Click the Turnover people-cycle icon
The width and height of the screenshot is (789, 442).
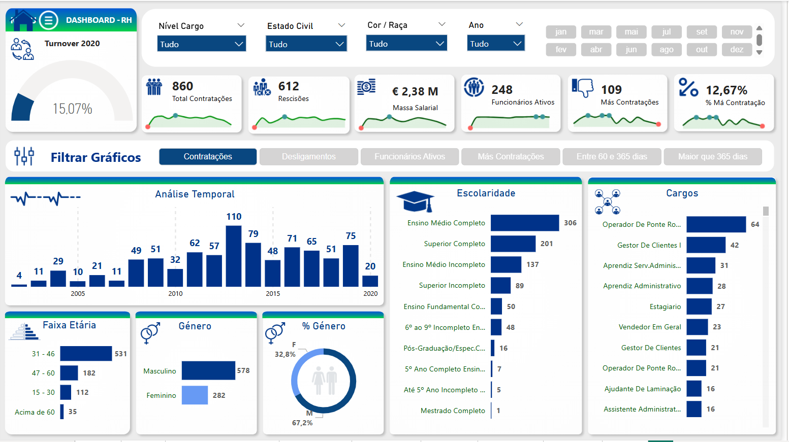22,49
